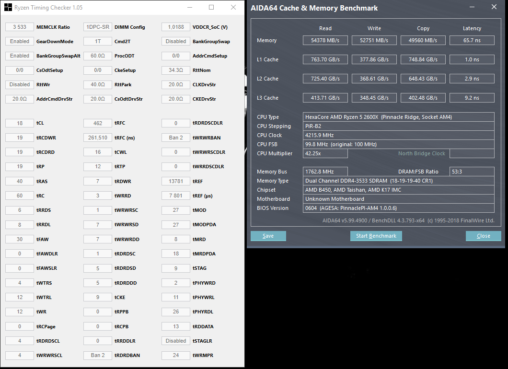Image resolution: width=508 pixels, height=369 pixels.
Task: Click the AIDA64 version copyright text
Action: point(408,220)
